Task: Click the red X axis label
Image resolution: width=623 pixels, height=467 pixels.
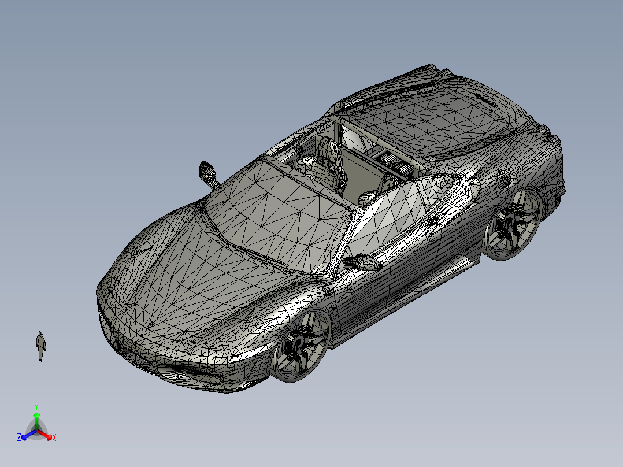Action: [54, 438]
